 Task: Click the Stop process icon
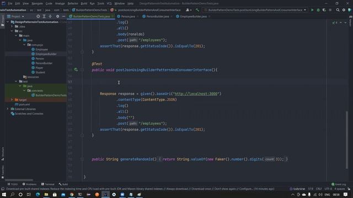point(330,10)
